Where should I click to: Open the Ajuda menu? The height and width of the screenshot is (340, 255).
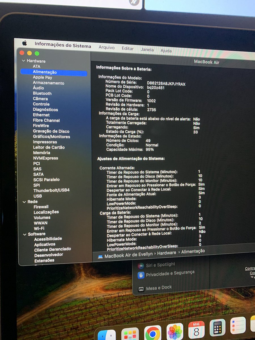pos(166,51)
